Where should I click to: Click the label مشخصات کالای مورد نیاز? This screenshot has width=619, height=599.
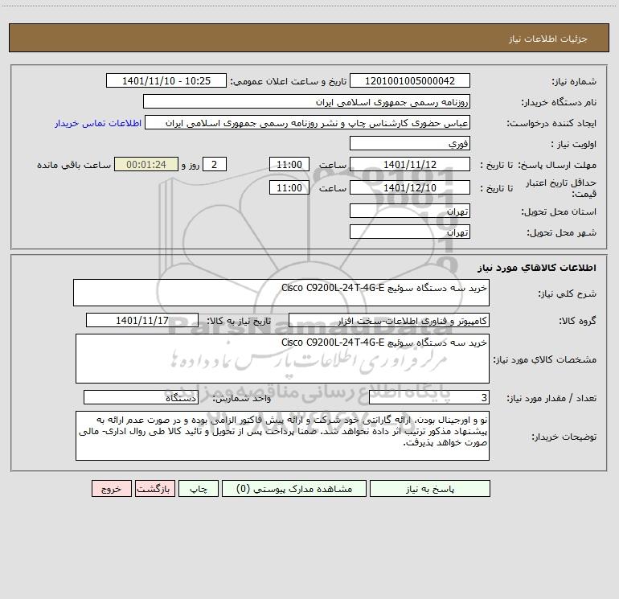click(x=545, y=359)
